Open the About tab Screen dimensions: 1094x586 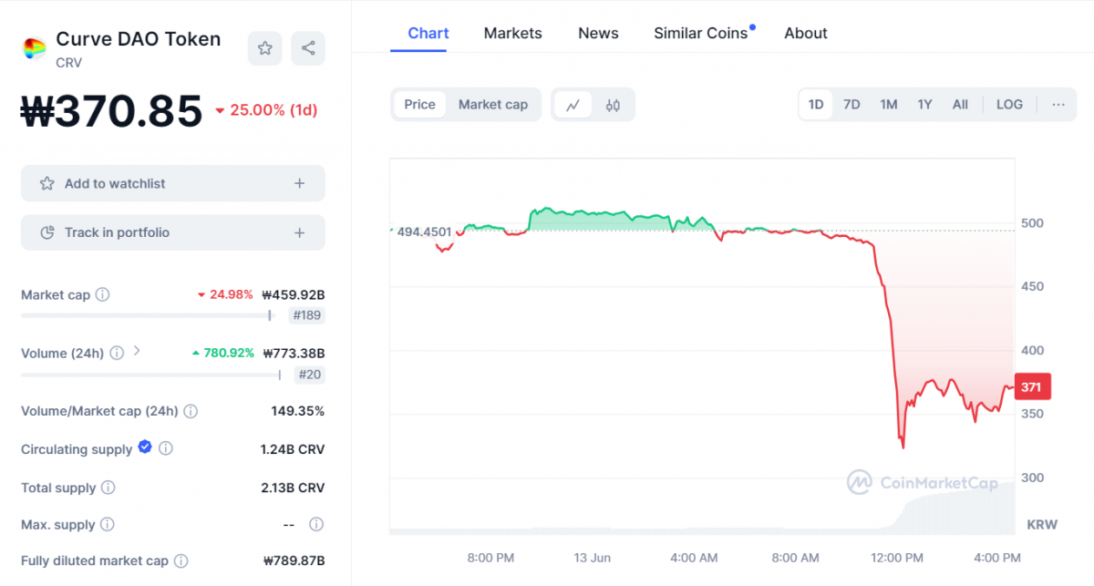(806, 34)
